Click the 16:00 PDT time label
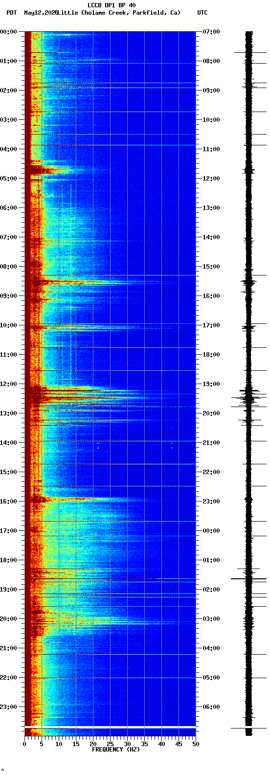The image size is (270, 775). 9,501
